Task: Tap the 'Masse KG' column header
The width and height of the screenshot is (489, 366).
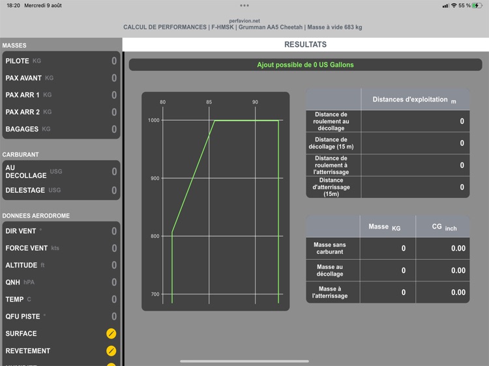Action: (x=388, y=227)
